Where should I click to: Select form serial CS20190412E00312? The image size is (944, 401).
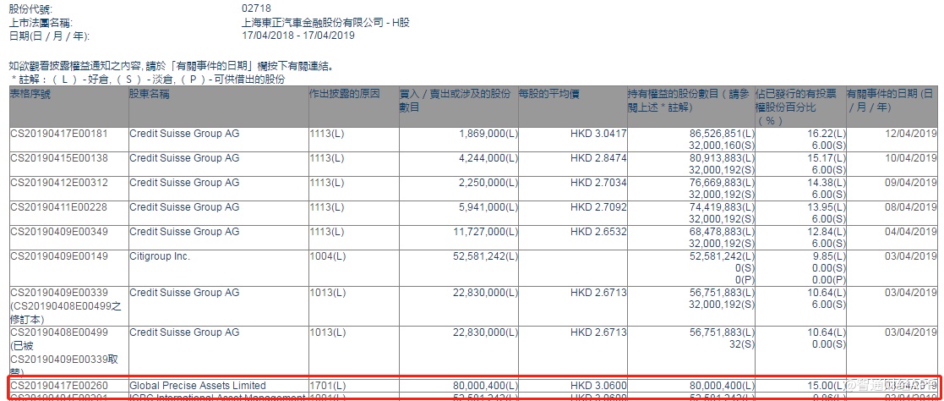[59, 183]
